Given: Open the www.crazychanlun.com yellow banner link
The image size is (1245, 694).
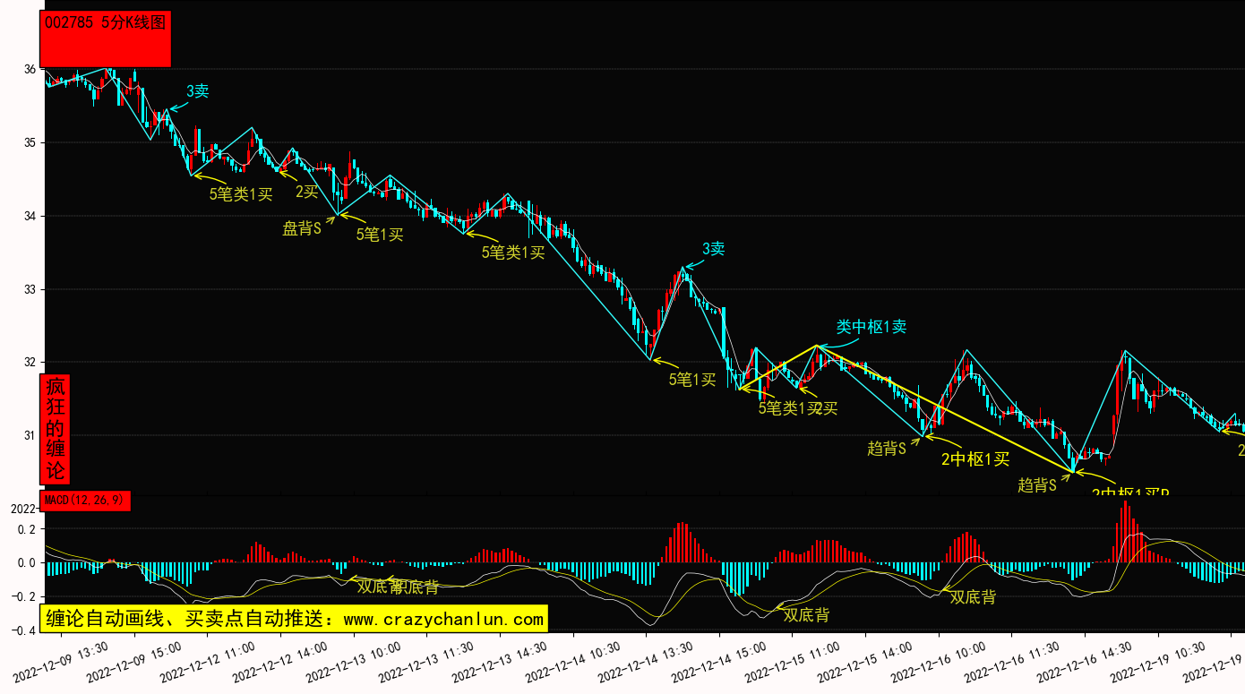Looking at the screenshot, I should 294,619.
